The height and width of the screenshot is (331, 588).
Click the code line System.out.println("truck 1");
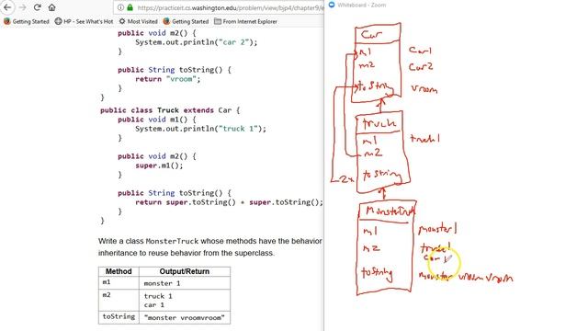(x=200, y=129)
